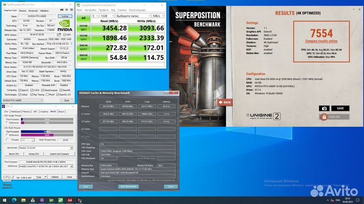Click the GPU-Z screenshot camera icon
364x204 pixels.
pos(62,10)
